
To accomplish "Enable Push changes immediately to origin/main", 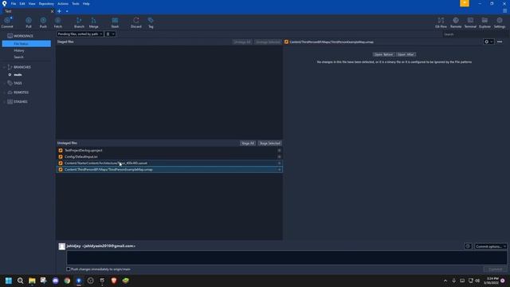I will click(69, 269).
